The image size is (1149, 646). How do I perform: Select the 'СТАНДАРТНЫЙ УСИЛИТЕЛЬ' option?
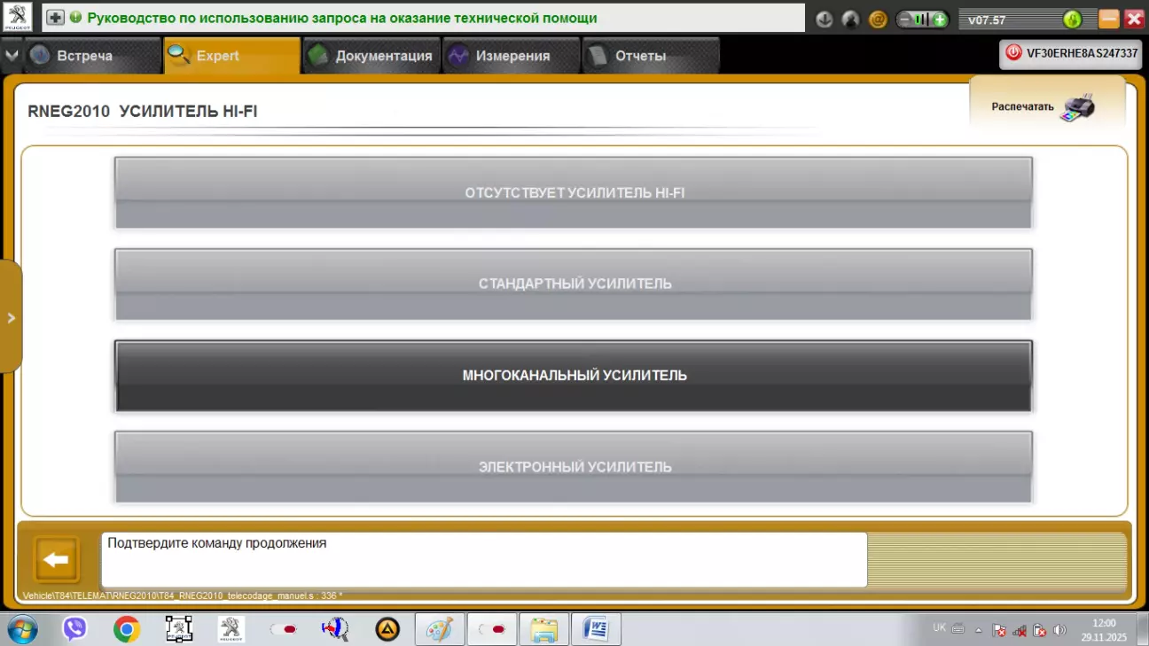click(x=574, y=284)
